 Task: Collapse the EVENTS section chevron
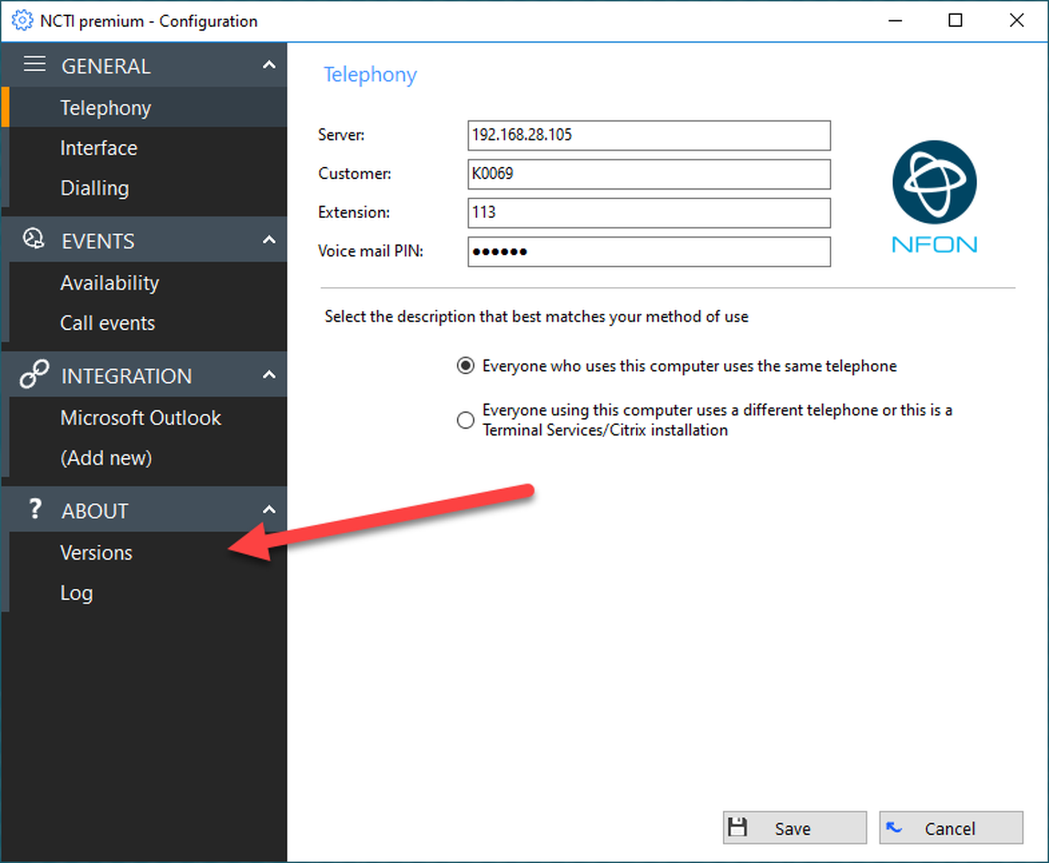(269, 240)
